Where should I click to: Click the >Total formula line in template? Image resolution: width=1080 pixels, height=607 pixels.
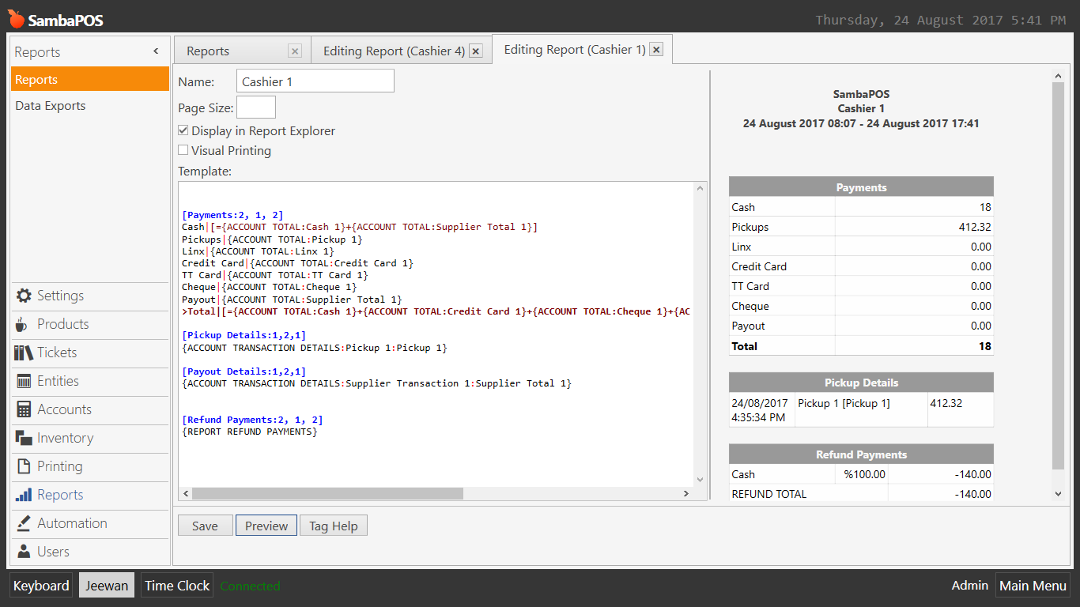436,311
